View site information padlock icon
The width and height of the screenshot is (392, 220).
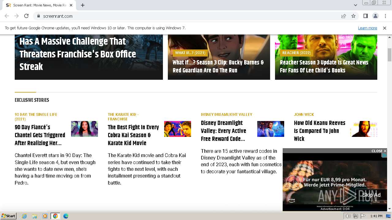point(39,16)
